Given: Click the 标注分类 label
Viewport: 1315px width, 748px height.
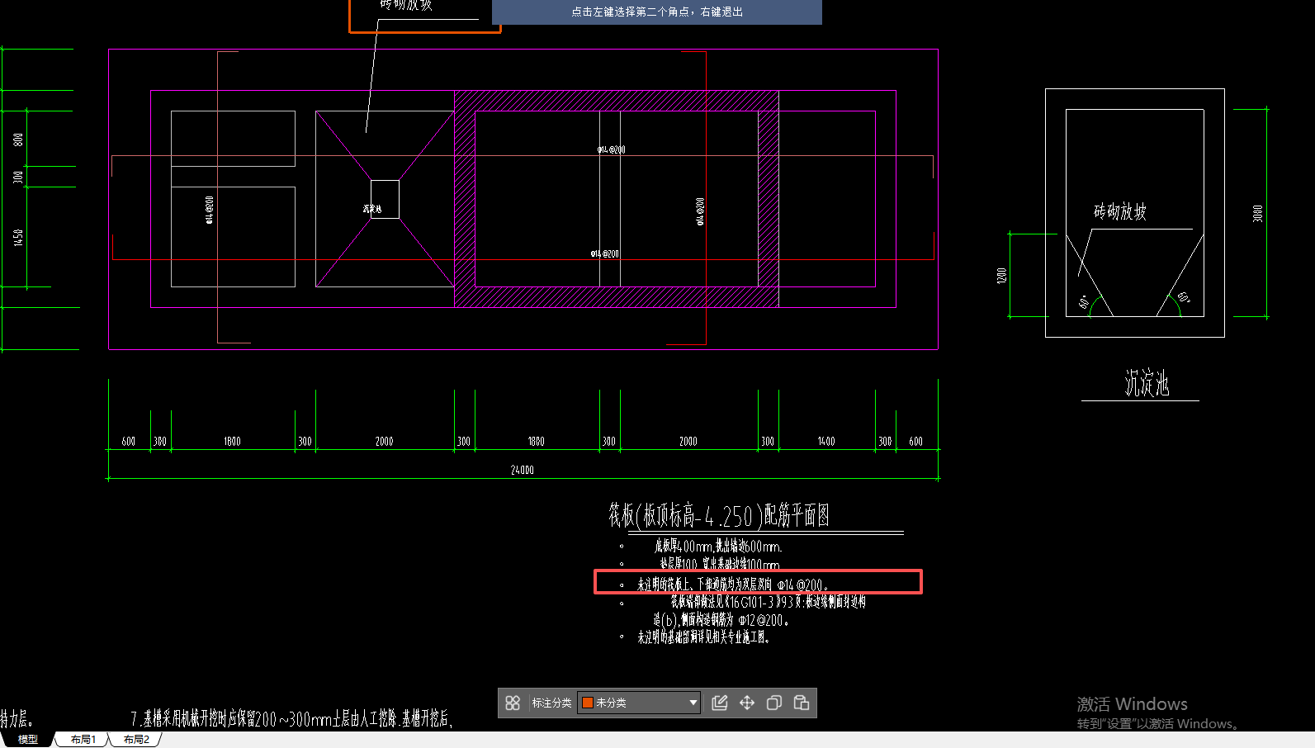Looking at the screenshot, I should [x=551, y=703].
